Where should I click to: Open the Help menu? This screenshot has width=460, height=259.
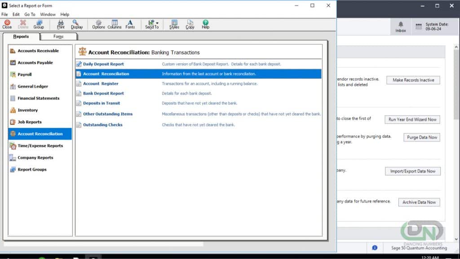point(65,14)
